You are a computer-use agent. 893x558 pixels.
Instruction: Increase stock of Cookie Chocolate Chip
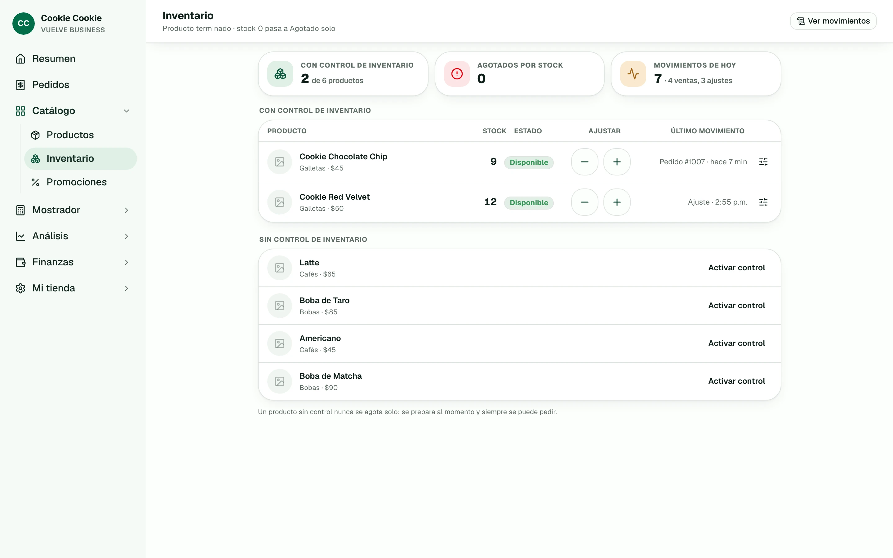617,162
